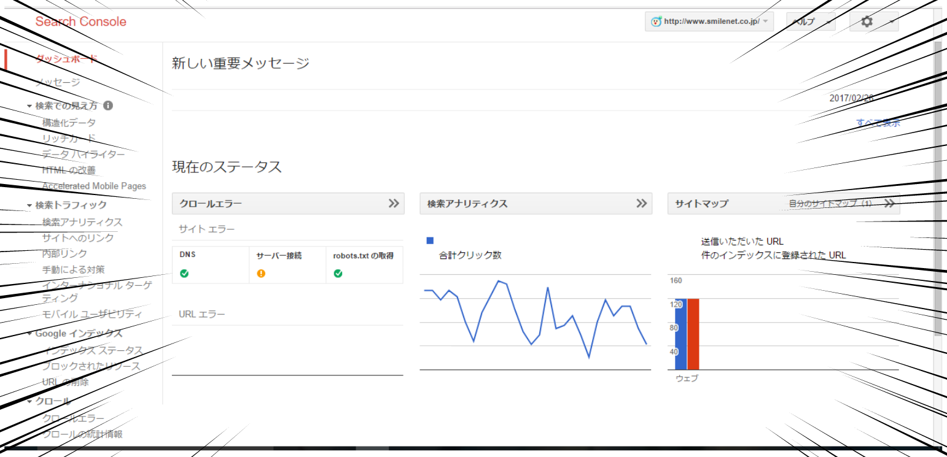The height and width of the screenshot is (457, 947).
Task: Click the green DNS status check icon
Action: click(x=184, y=274)
